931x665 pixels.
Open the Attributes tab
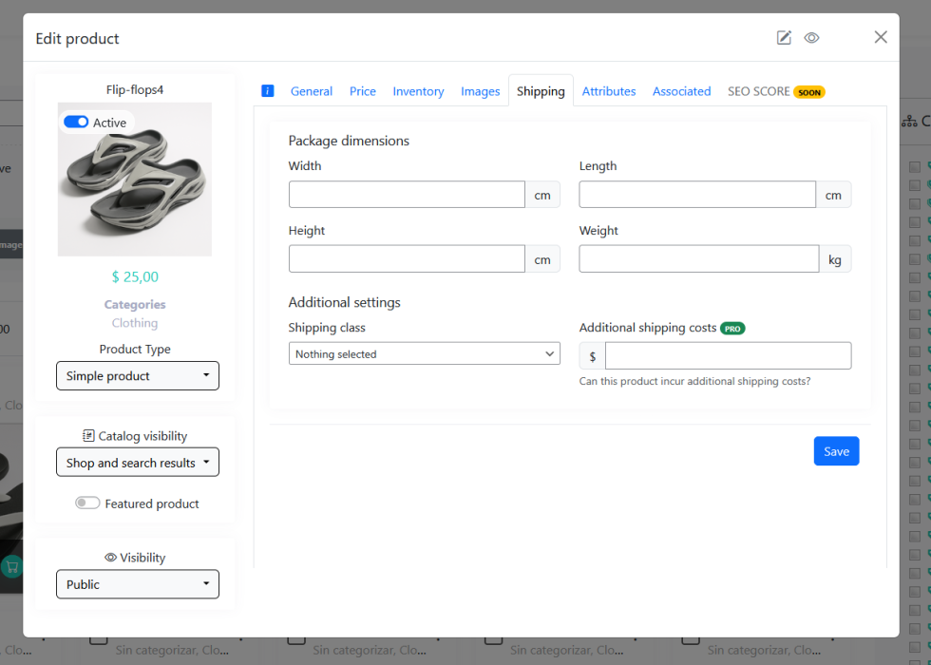click(609, 92)
